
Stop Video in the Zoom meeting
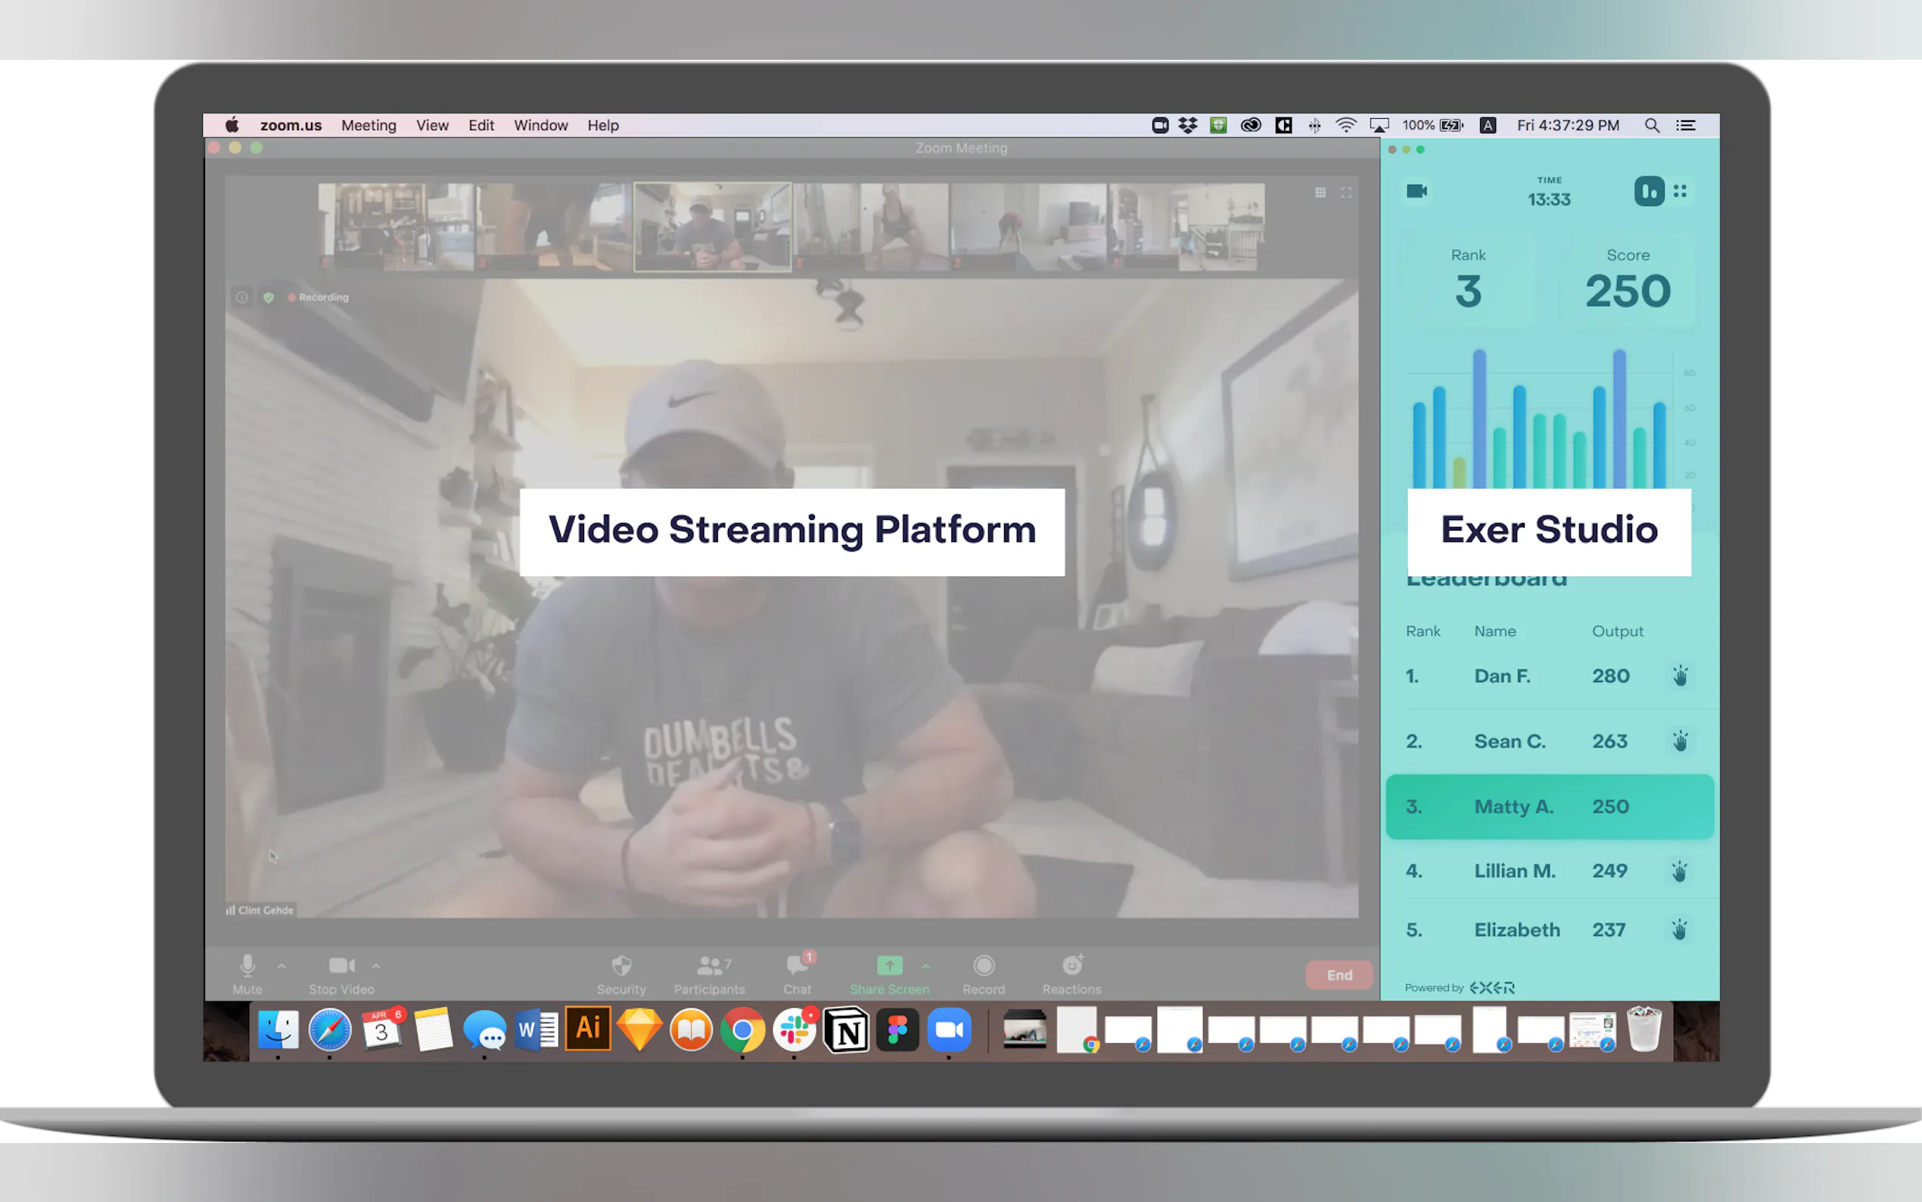pyautogui.click(x=342, y=975)
